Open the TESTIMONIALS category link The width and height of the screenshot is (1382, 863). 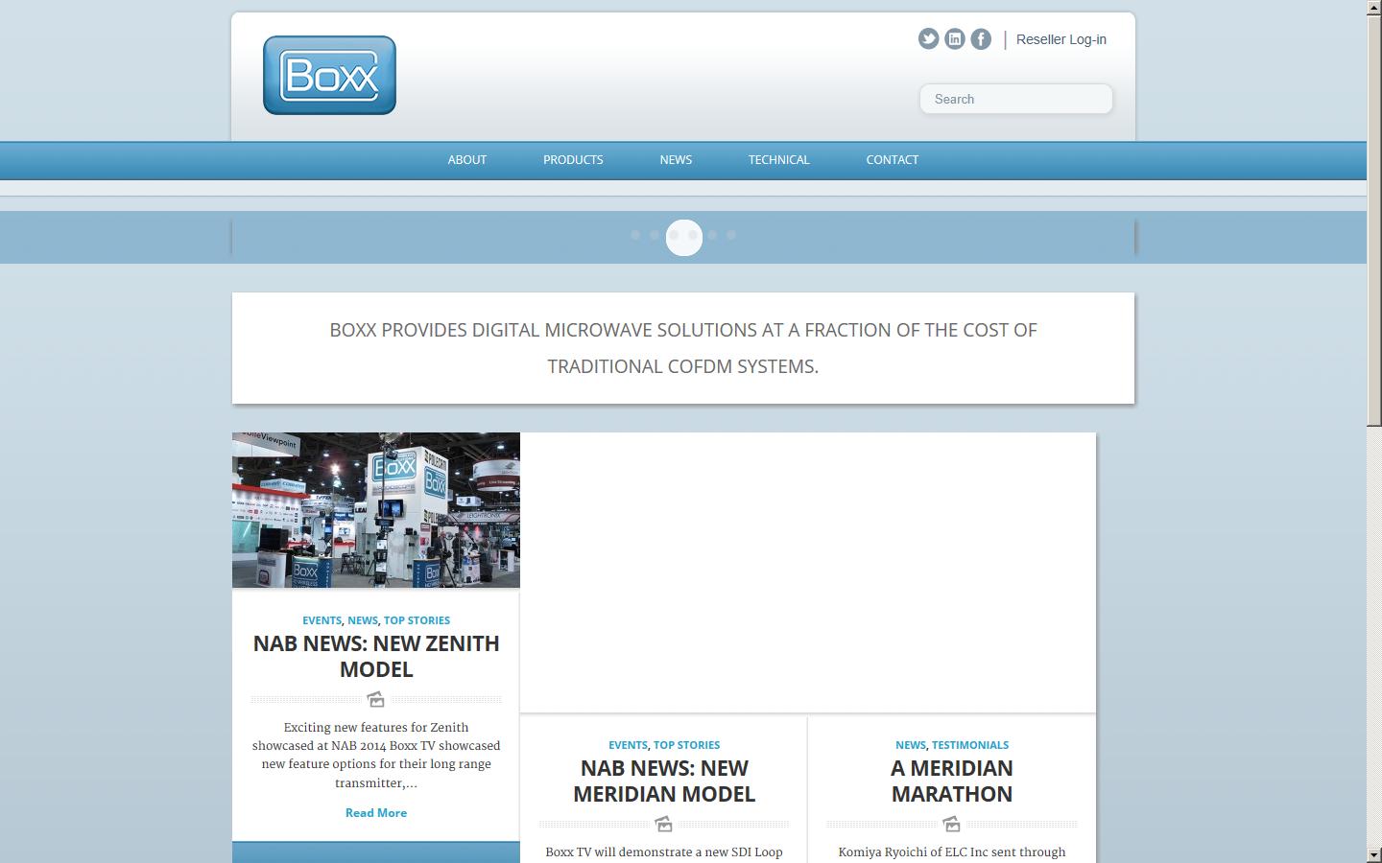pyautogui.click(x=970, y=744)
